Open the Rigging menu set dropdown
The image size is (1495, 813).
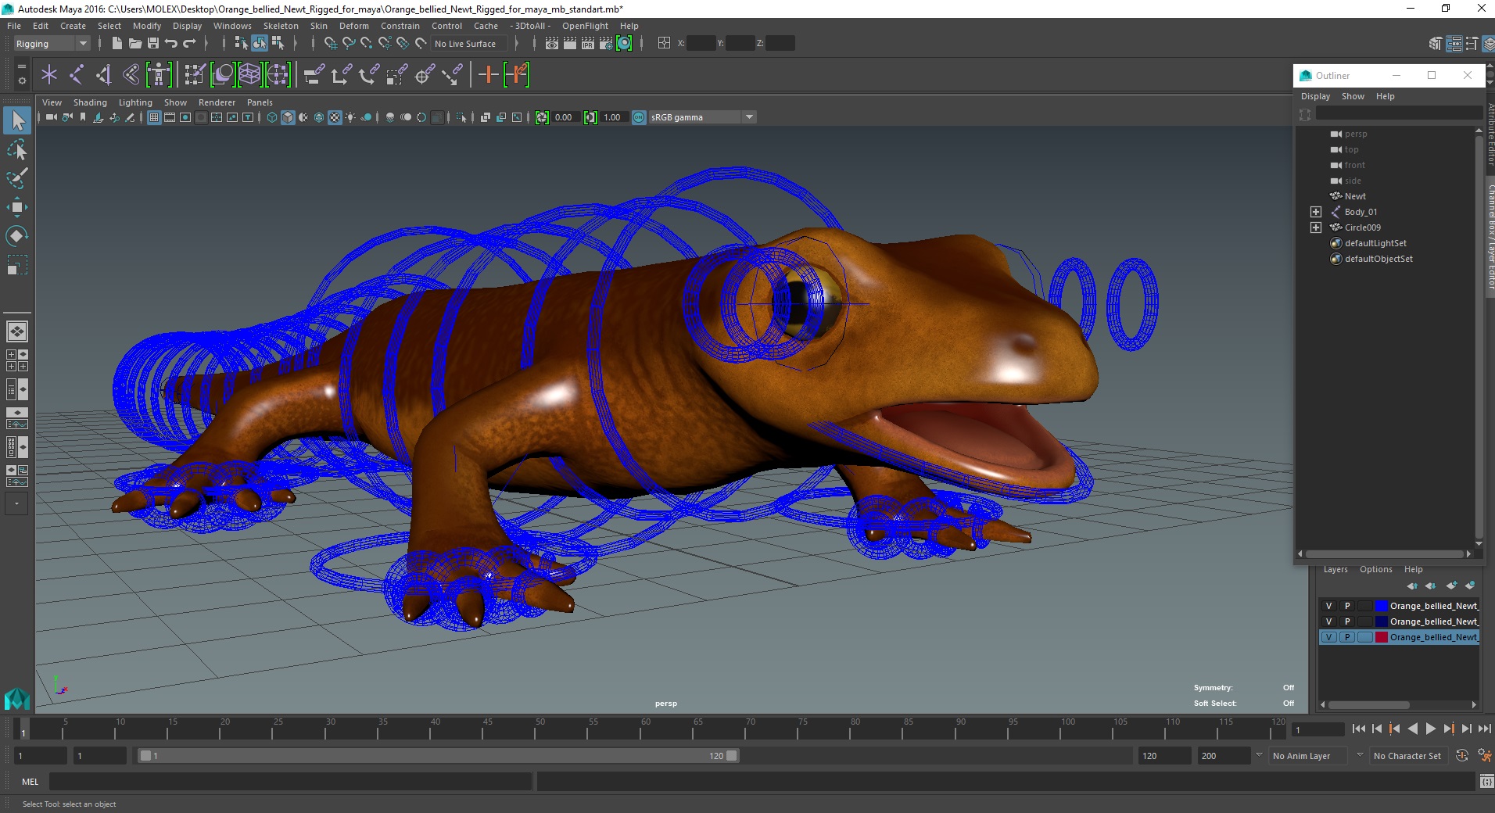(52, 44)
